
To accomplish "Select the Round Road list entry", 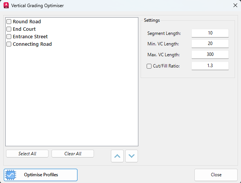I will 27,22.
